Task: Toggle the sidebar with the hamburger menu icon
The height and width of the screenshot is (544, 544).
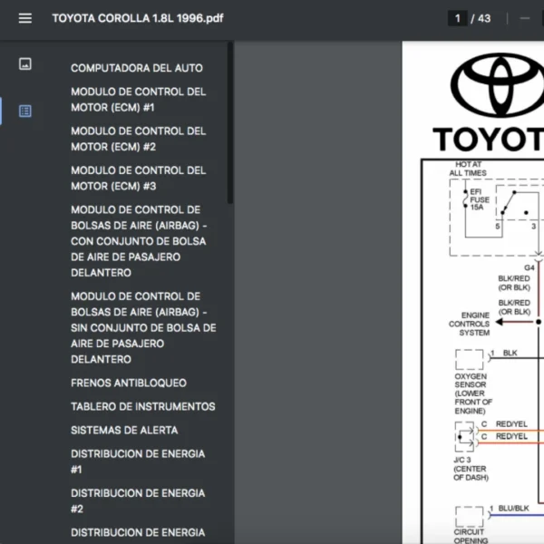Action: 24,18
